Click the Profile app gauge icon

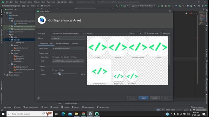pos(176,6)
